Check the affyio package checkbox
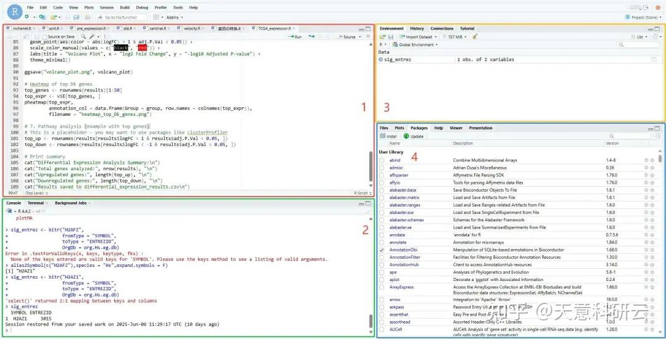 382,182
